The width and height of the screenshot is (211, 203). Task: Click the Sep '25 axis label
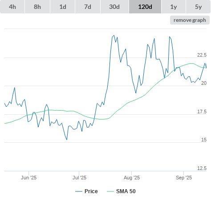point(184,178)
